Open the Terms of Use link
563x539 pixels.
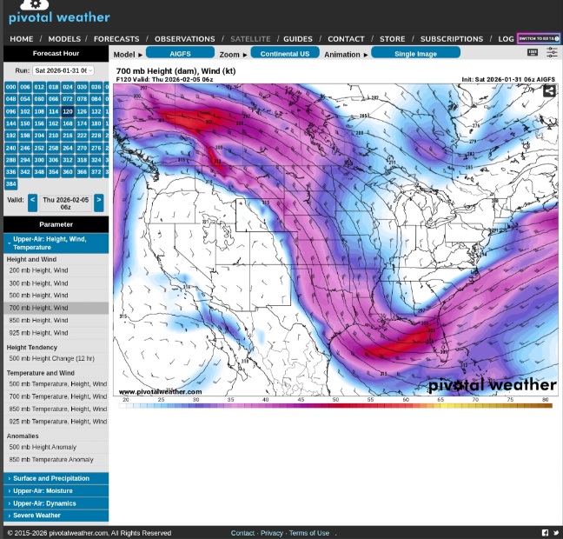pos(309,533)
